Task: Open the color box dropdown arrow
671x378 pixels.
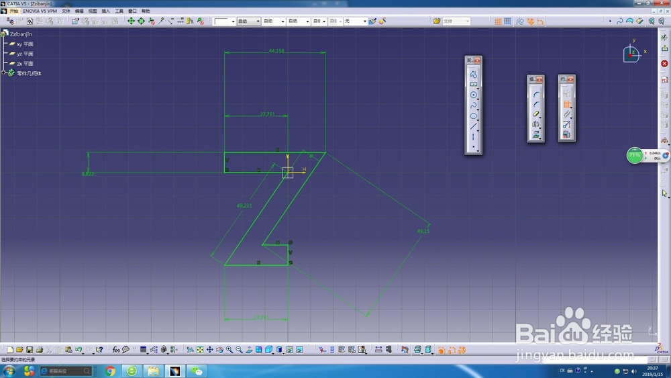Action: 233,21
